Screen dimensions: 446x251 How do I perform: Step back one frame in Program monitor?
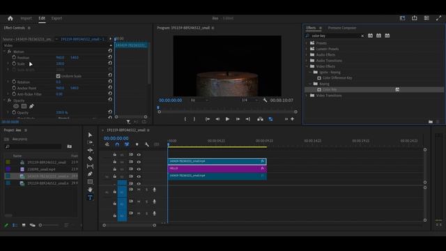[217, 119]
